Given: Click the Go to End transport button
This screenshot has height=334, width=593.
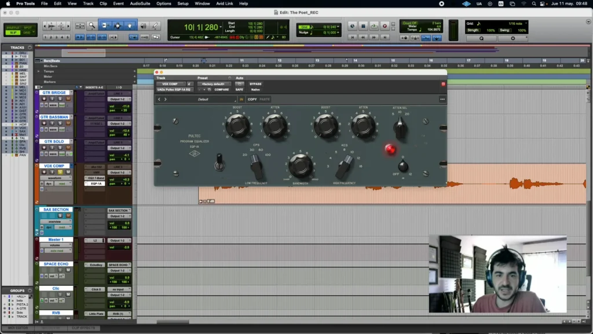Looking at the screenshot, I should tap(385, 37).
